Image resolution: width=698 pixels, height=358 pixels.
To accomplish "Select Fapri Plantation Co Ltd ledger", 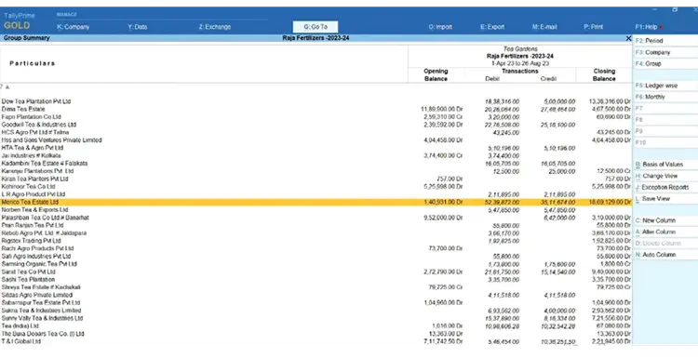I will 31,117.
